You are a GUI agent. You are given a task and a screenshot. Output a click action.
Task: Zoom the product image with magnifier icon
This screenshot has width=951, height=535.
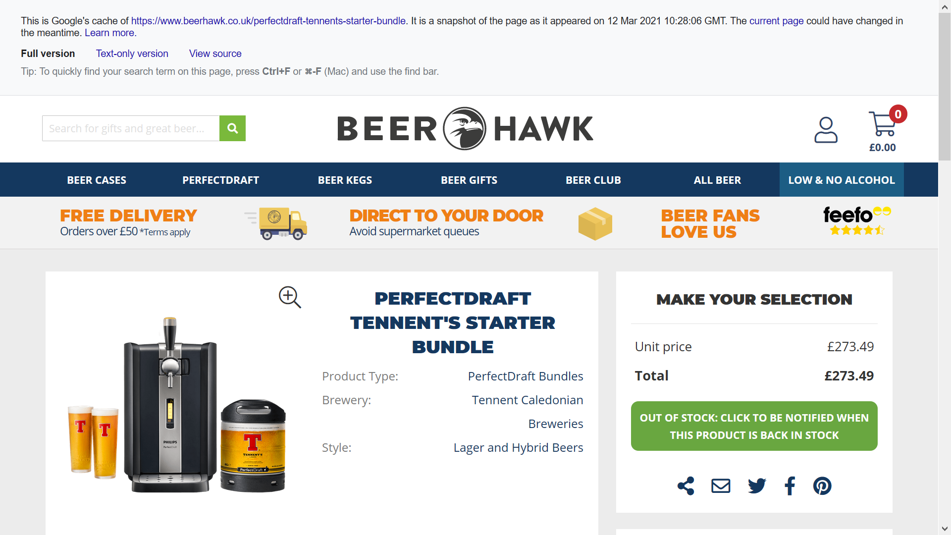pos(290,297)
